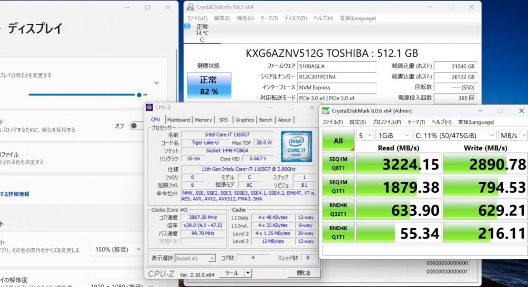Open the C: 11% drive selection dropdown
Screen dimensions: 528x287
tap(455, 136)
